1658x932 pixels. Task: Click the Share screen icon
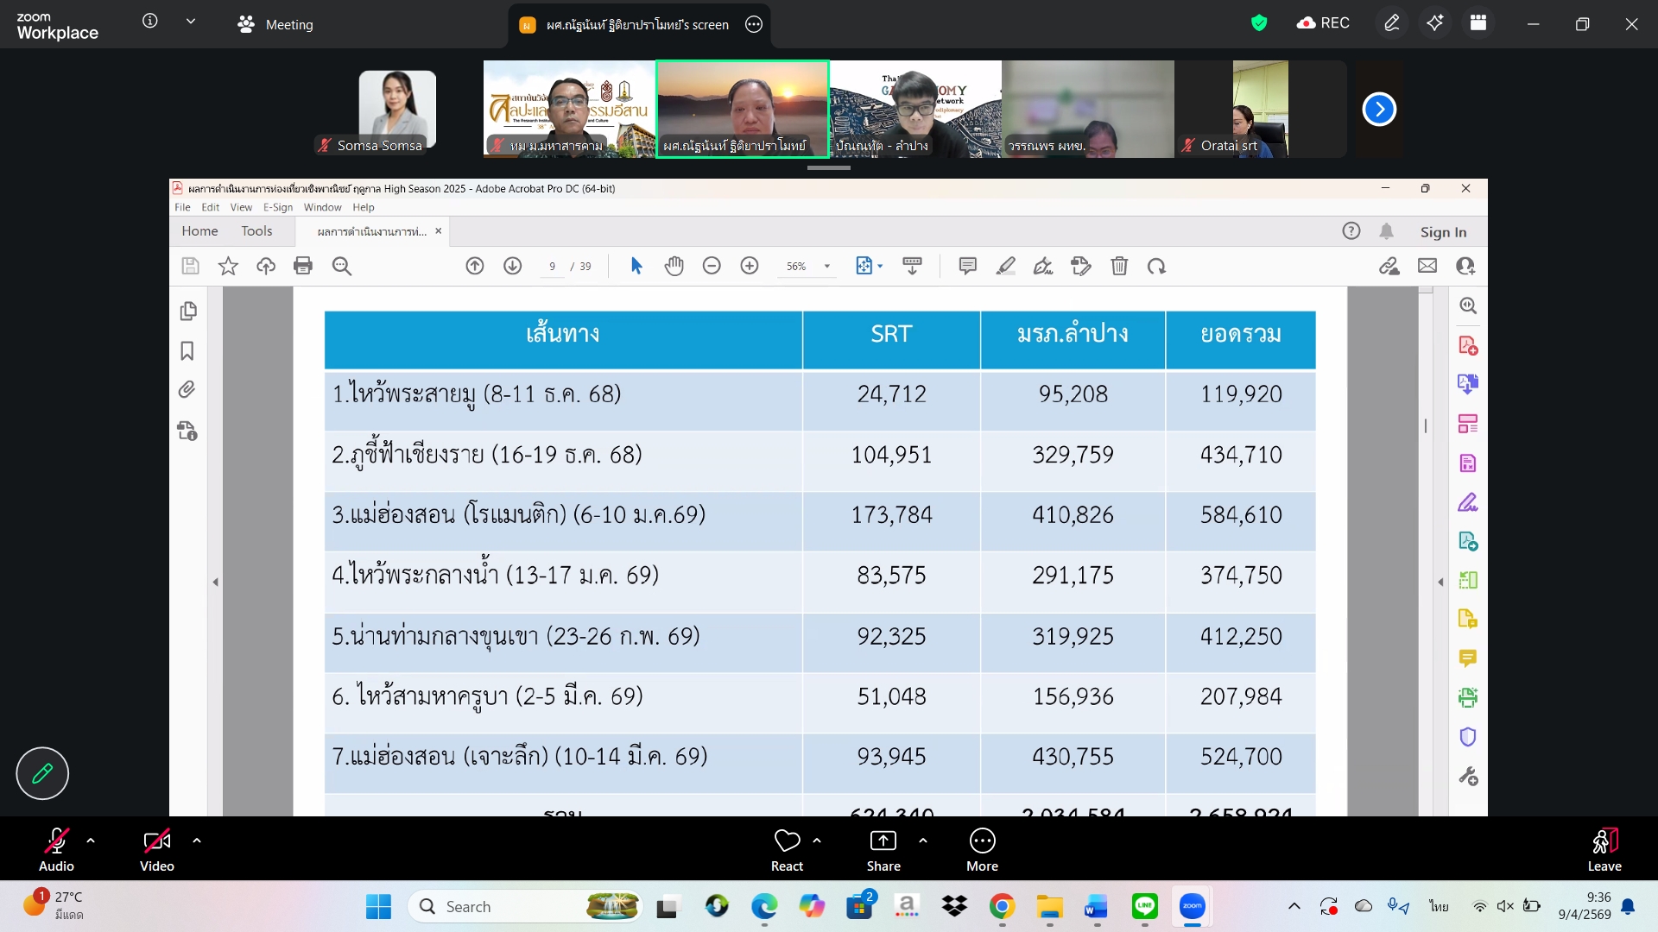click(x=883, y=841)
